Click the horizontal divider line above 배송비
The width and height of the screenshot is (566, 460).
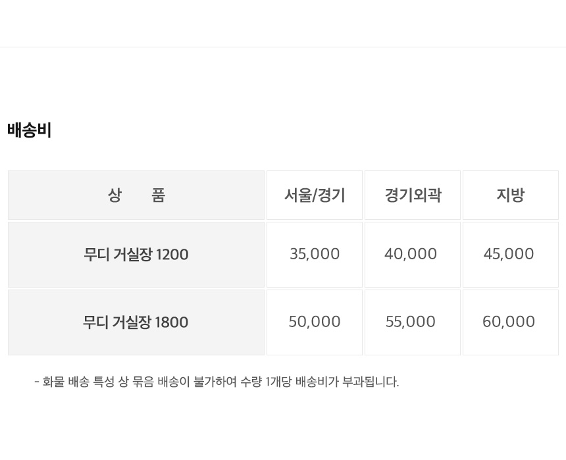tap(283, 47)
